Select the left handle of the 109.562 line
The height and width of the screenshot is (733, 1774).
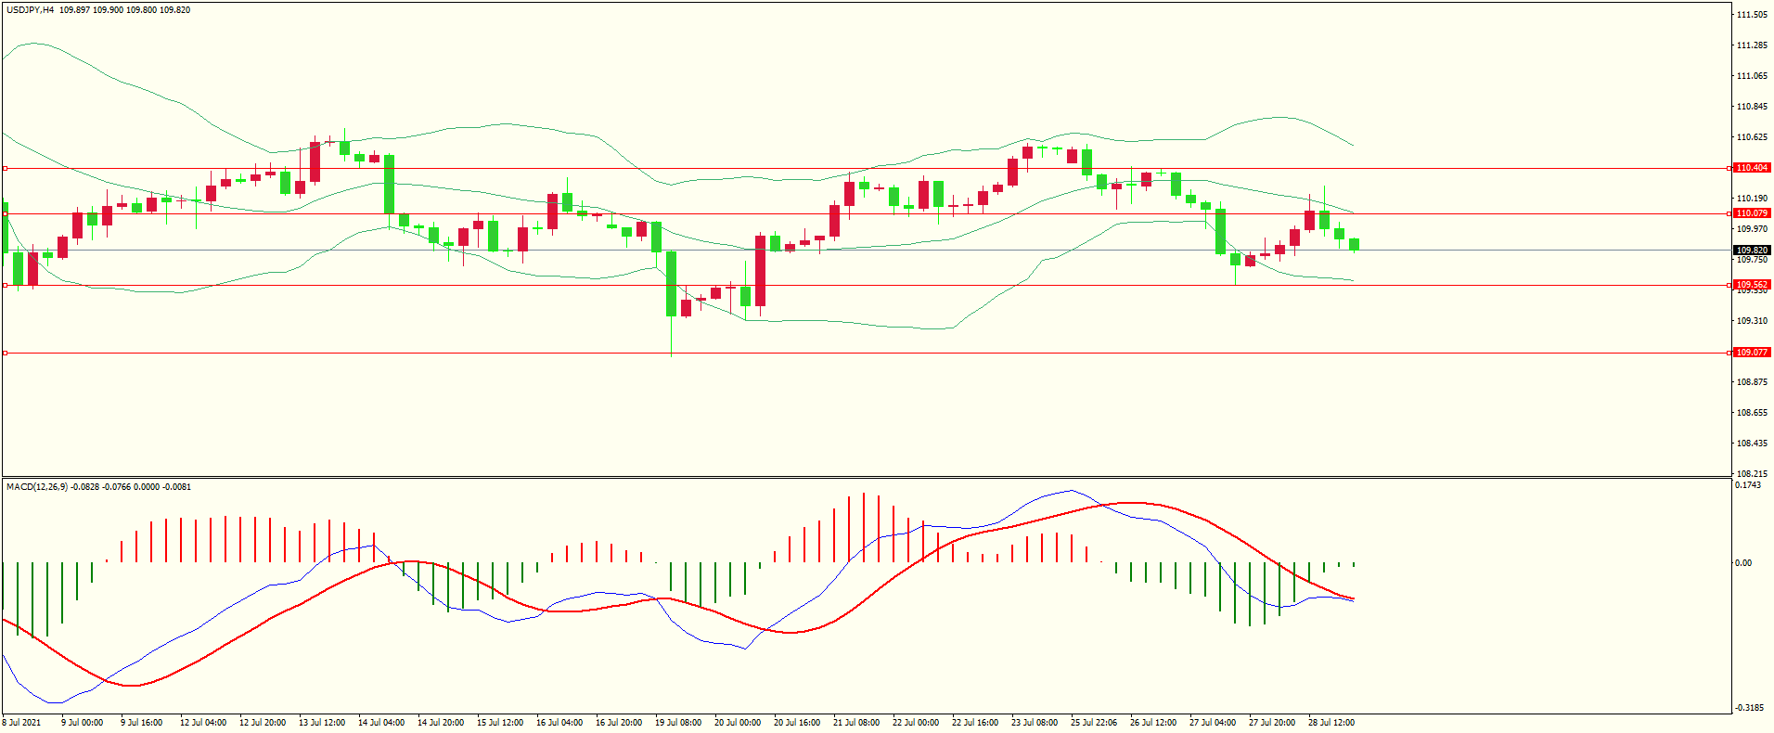[5, 285]
